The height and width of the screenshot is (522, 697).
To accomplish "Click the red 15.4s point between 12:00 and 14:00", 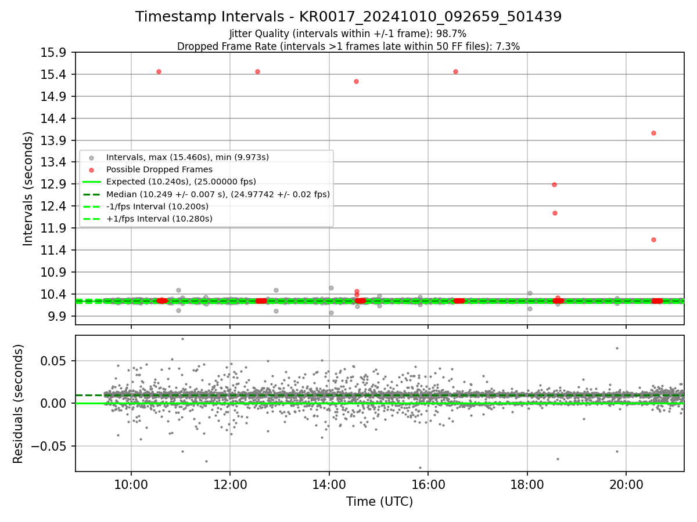I will [x=257, y=71].
